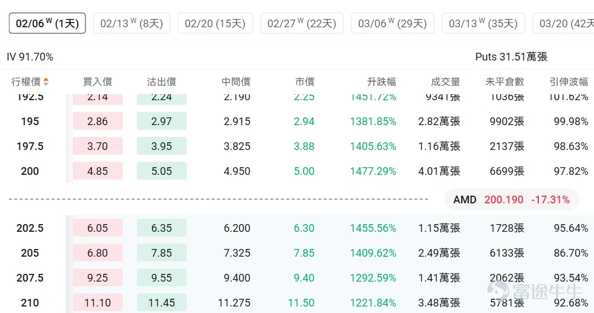Click the 成交量 column header

446,81
